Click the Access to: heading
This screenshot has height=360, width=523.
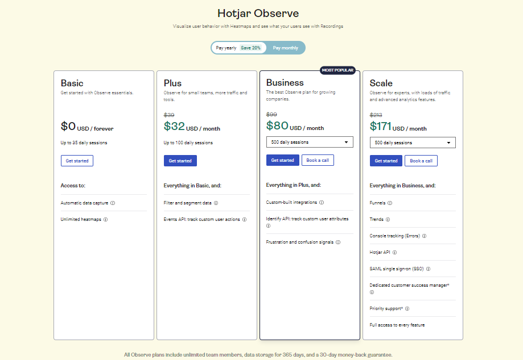click(x=73, y=186)
